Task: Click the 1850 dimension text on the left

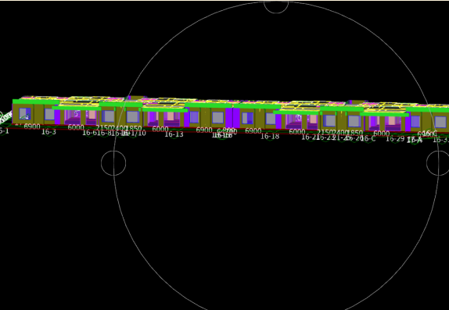Action: (x=134, y=128)
